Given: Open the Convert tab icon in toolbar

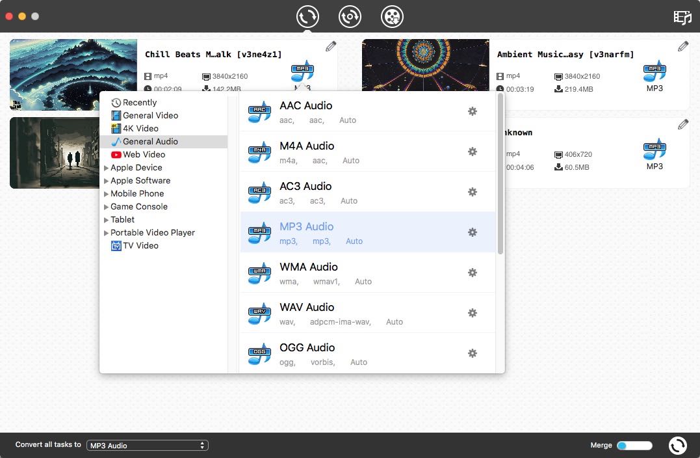Looking at the screenshot, I should (x=307, y=16).
